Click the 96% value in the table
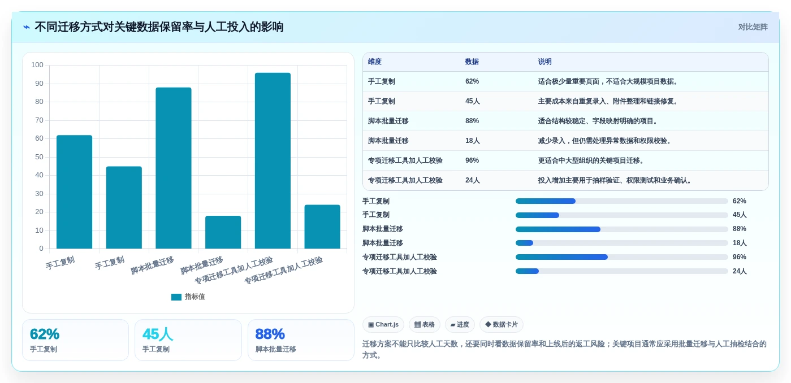The height and width of the screenshot is (383, 791). pyautogui.click(x=472, y=160)
